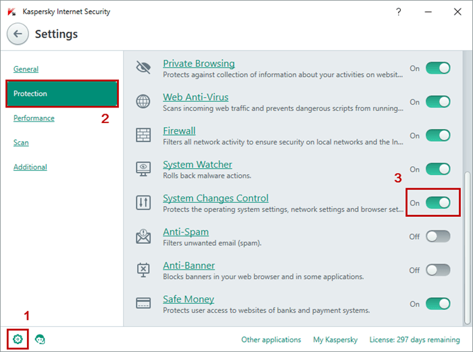Turn off the Web Anti-Virus switch

(438, 101)
